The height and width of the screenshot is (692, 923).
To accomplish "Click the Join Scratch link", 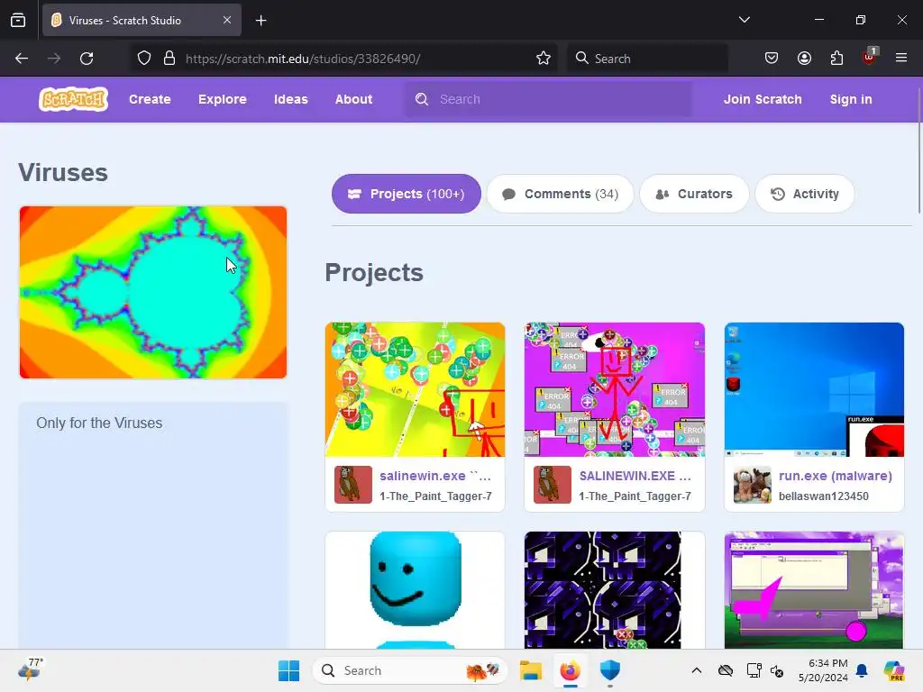I will [763, 99].
